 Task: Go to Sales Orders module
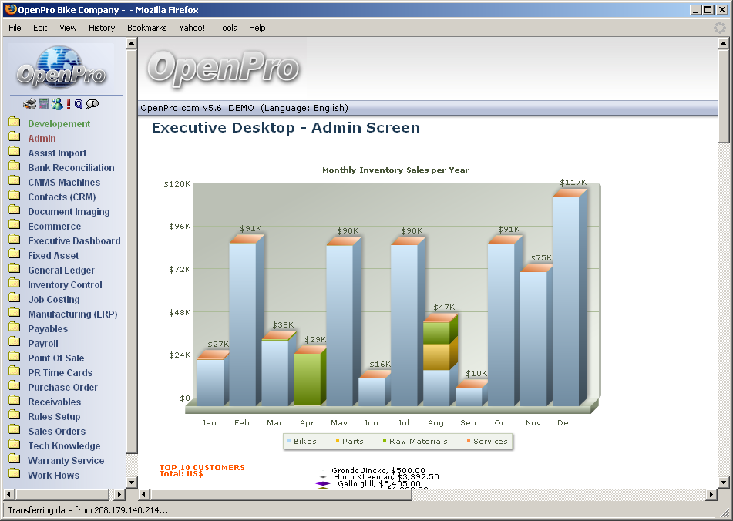[56, 432]
